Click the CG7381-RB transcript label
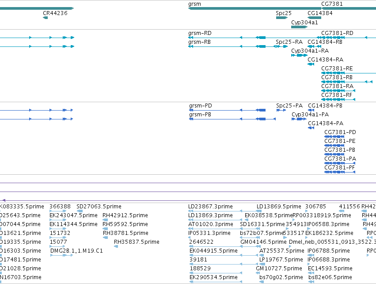Screen dimensions: 376x284 pyautogui.click(x=337, y=77)
